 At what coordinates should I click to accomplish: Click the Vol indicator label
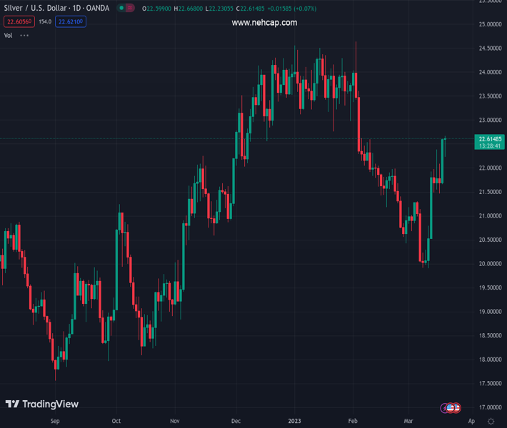[8, 36]
